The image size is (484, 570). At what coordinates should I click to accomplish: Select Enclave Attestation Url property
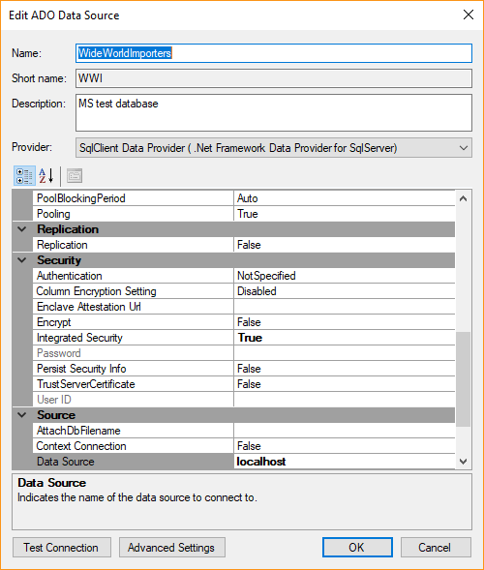point(133,307)
